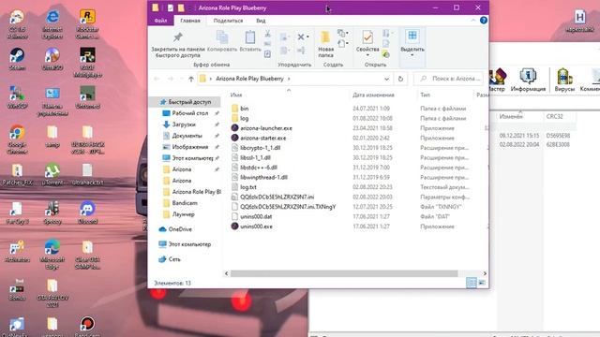Click the navigation Back arrow

click(157, 79)
